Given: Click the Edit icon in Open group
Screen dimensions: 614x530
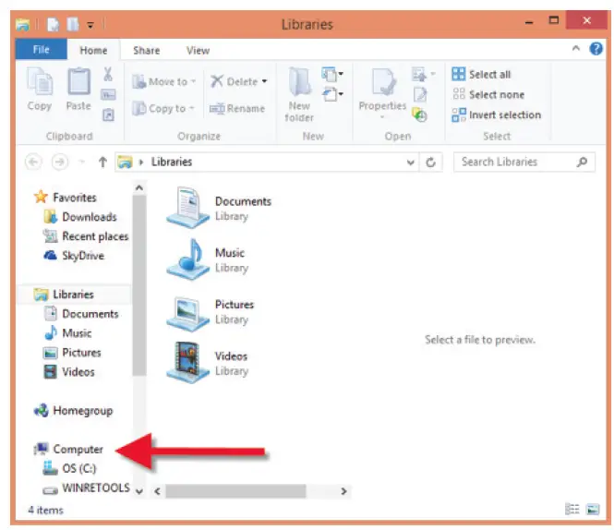Looking at the screenshot, I should click(x=420, y=94).
